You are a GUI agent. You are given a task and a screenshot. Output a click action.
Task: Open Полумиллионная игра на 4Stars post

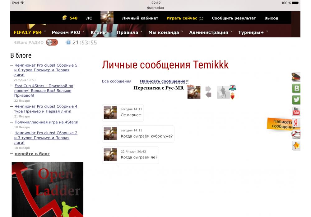point(46,122)
